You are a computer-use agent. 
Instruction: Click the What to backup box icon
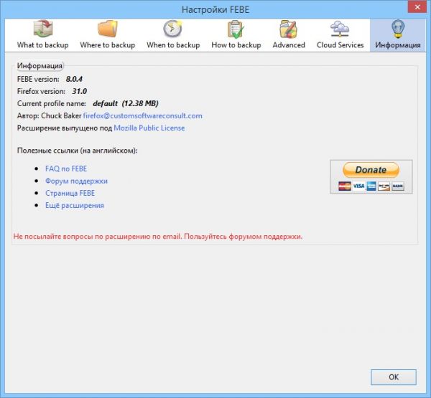(43, 29)
